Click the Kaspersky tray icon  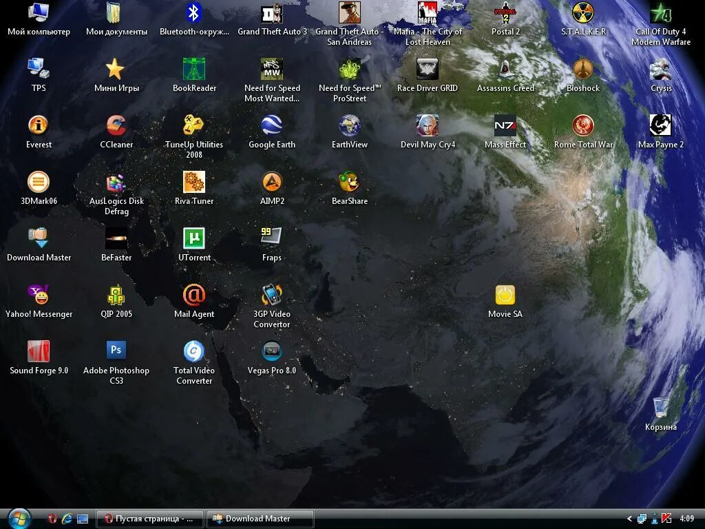click(666, 519)
